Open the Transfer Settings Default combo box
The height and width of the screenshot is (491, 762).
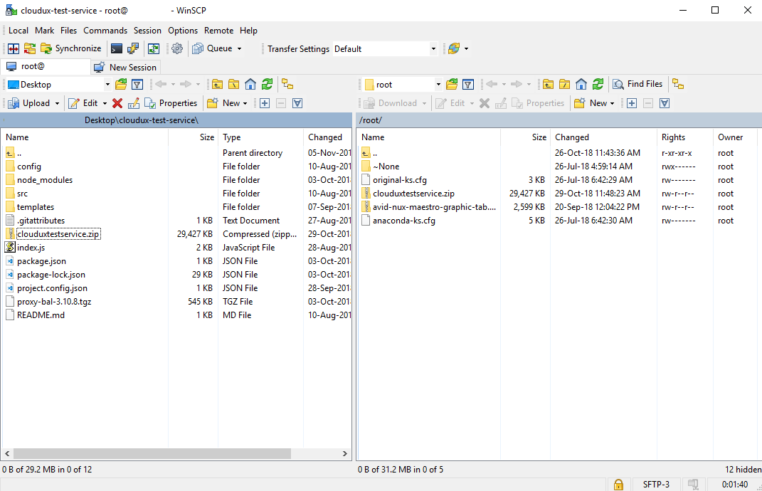[x=385, y=49]
